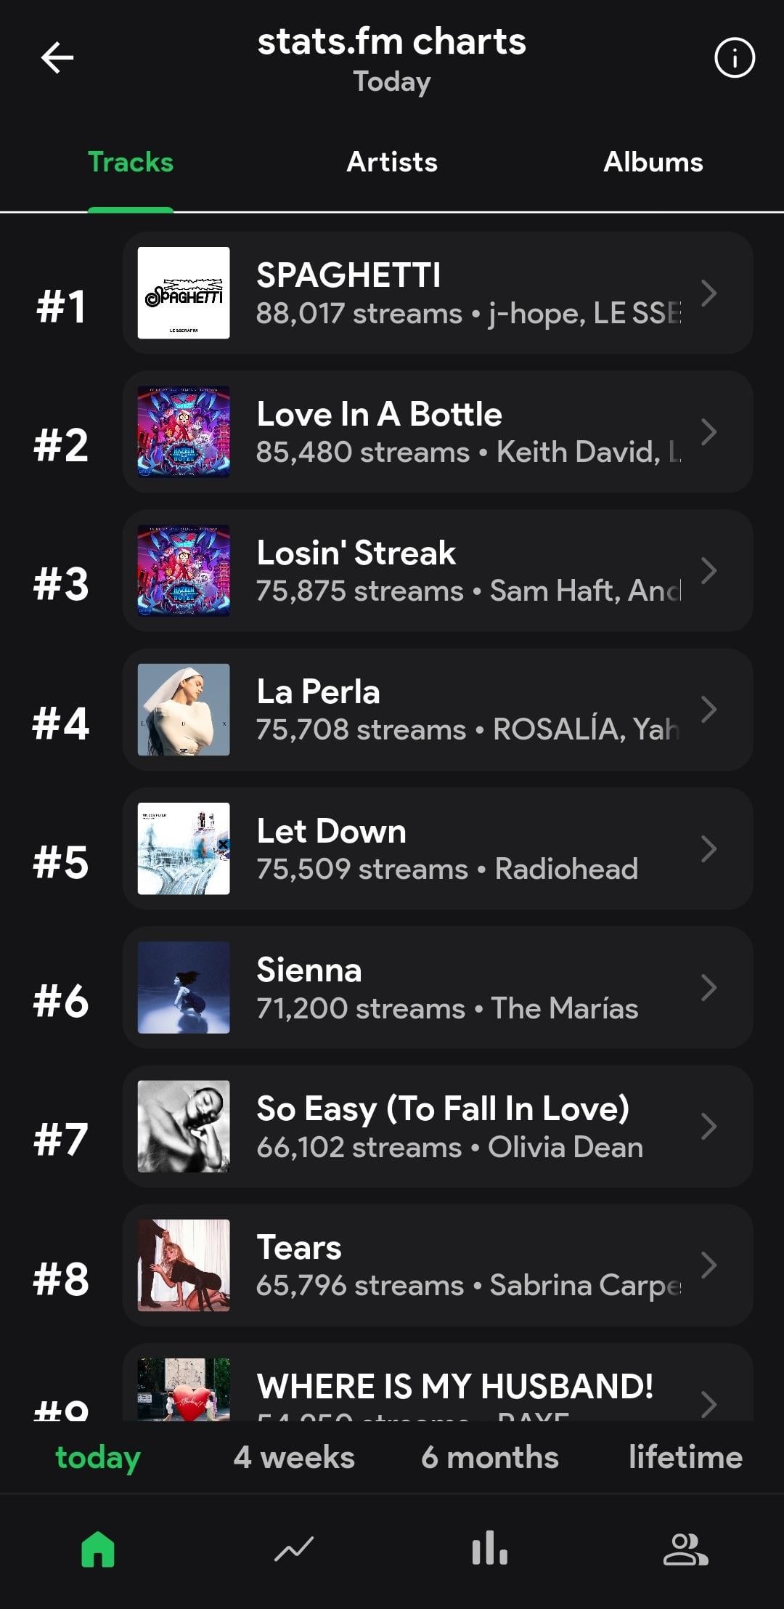Image resolution: width=784 pixels, height=1609 pixels.
Task: Select the lifetime time range
Action: (x=685, y=1457)
